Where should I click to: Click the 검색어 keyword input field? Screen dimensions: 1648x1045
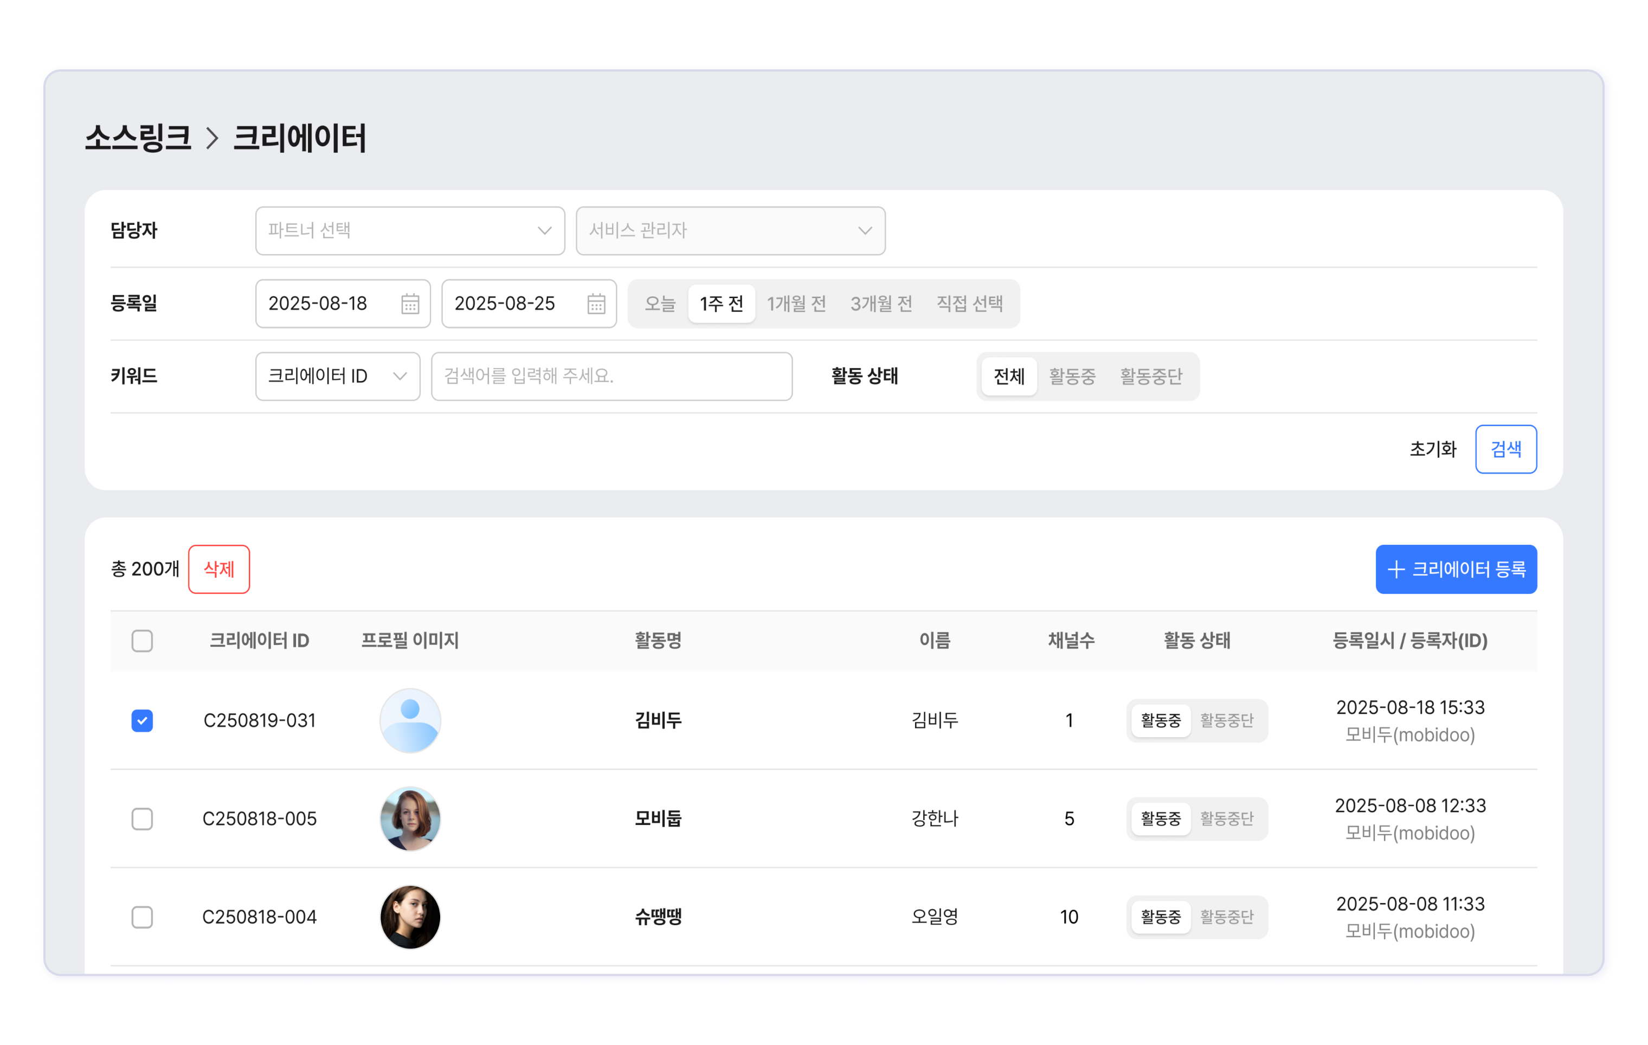tap(611, 376)
